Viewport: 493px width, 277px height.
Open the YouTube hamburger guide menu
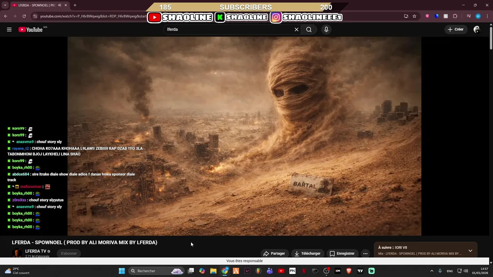pyautogui.click(x=9, y=29)
